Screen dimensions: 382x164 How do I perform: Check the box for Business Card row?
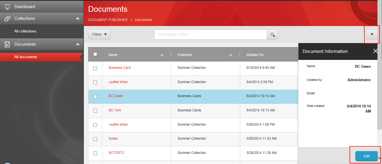(x=95, y=68)
